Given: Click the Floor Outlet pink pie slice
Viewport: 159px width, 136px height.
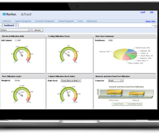Looking at the screenshot, I should (126, 57).
